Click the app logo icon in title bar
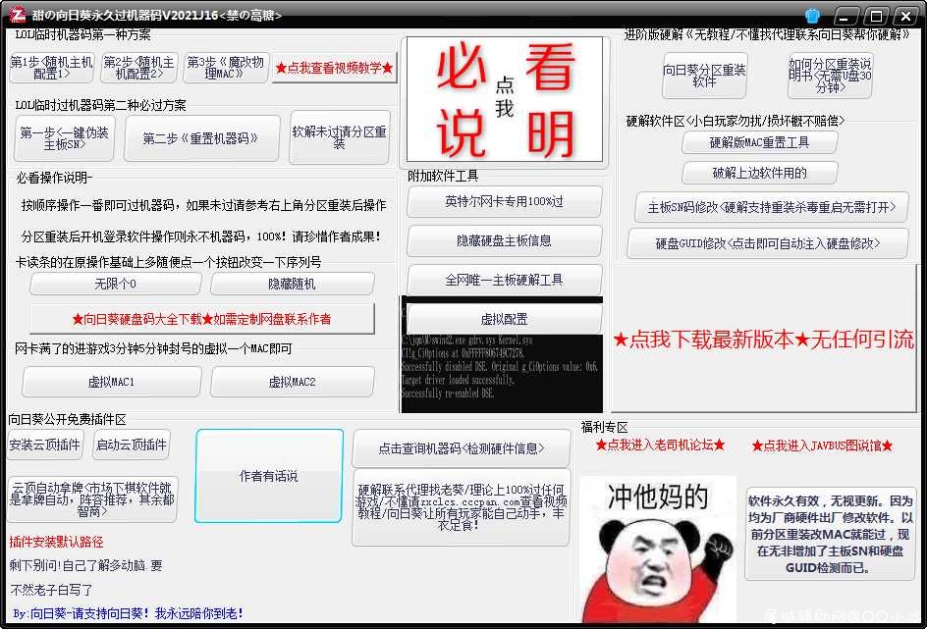927x629 pixels. [18, 15]
